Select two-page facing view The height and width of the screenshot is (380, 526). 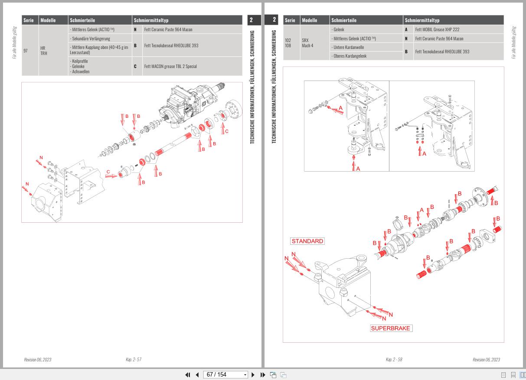[x=523, y=375]
